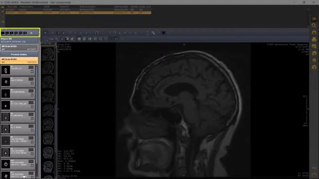This screenshot has width=319, height=179.
Task: Open the AX GRE BRAIN series thumbnail
Action: (5, 117)
